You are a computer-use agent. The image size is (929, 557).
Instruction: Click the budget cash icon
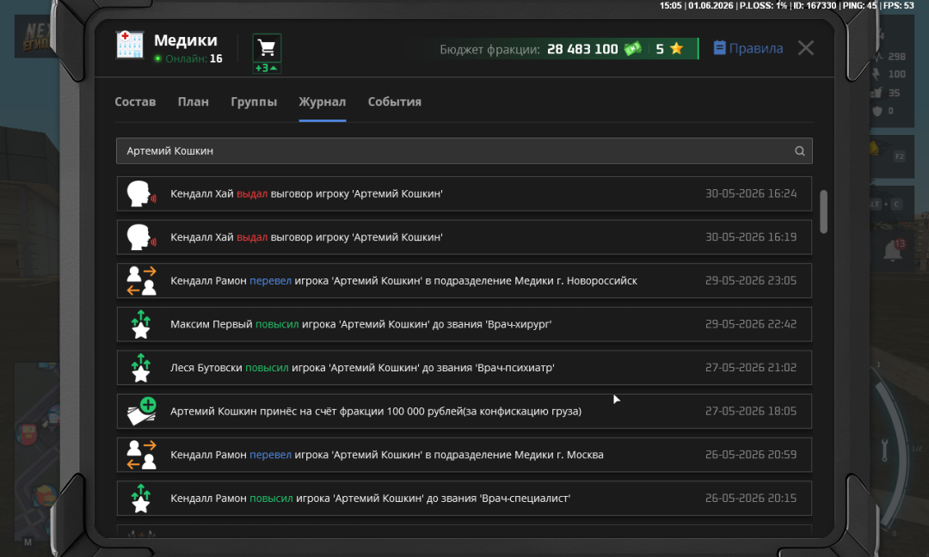click(x=633, y=48)
